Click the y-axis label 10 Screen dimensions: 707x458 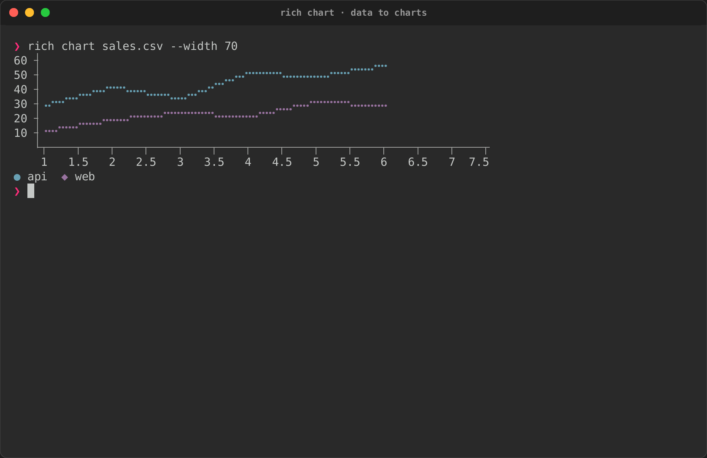coord(21,133)
